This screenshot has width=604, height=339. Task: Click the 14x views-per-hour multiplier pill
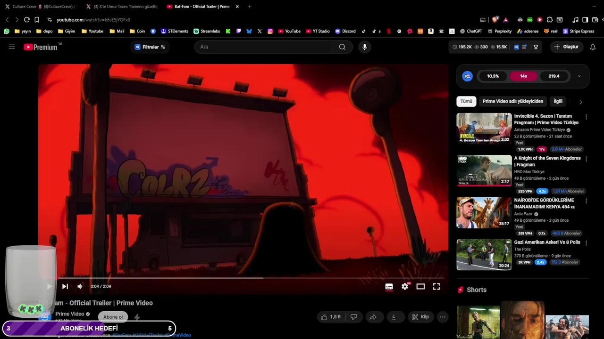523,76
